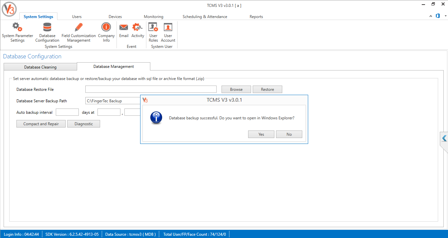The height and width of the screenshot is (238, 448).
Task: Click the Database Configuration page heading
Action: [32, 56]
